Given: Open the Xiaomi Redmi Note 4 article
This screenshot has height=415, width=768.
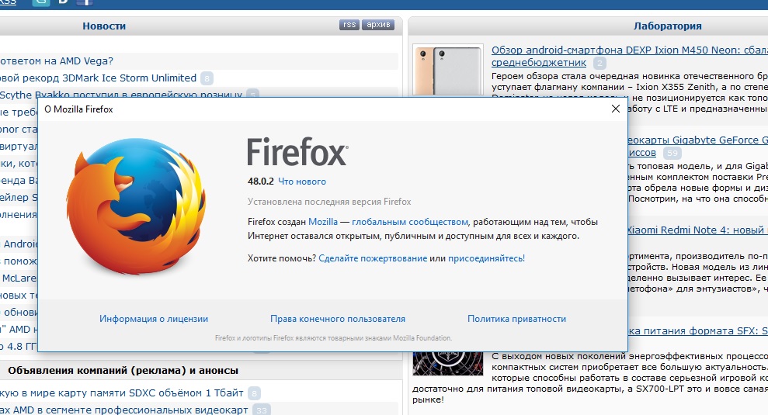Looking at the screenshot, I should pos(697,230).
